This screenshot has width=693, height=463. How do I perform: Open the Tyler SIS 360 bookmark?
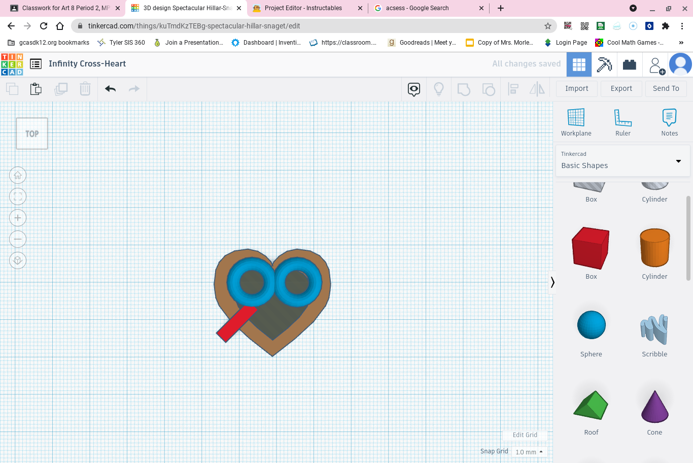[x=121, y=43]
